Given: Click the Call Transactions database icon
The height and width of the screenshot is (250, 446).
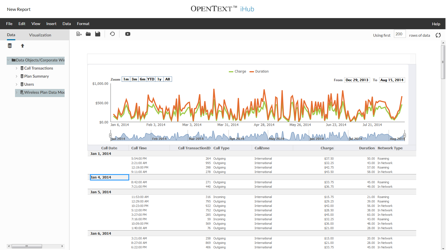Looking at the screenshot, I should (22, 68).
